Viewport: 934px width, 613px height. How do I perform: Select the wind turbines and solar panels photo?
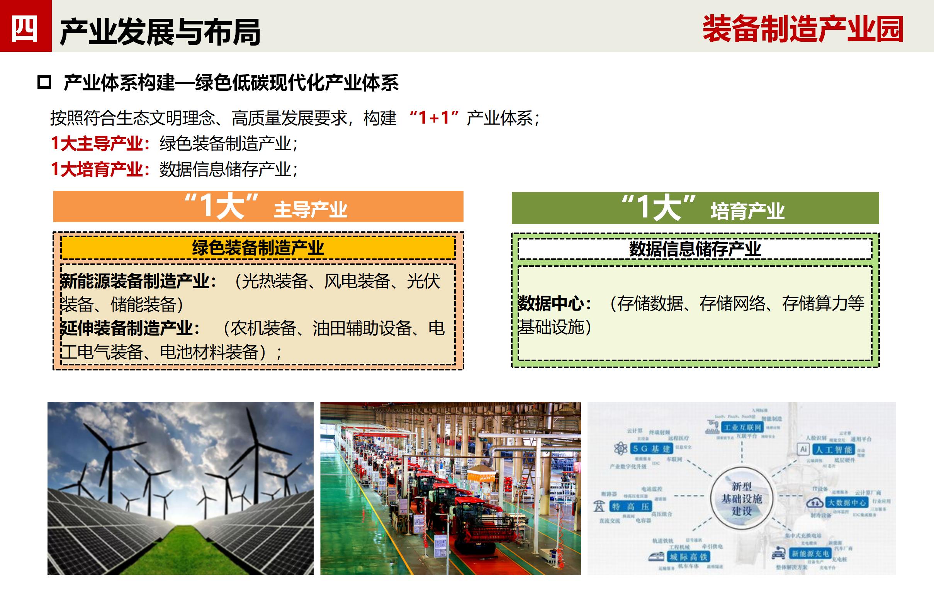[180, 488]
